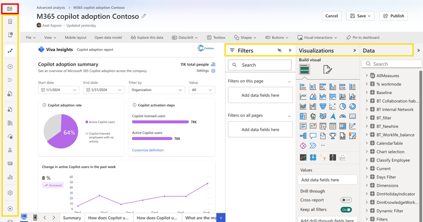Click the Publish button
The width and height of the screenshot is (423, 222).
tap(393, 16)
